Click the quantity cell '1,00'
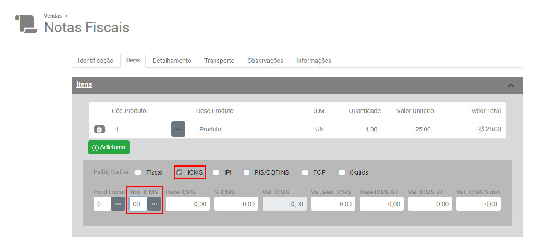This screenshot has width=545, height=237. click(x=371, y=129)
